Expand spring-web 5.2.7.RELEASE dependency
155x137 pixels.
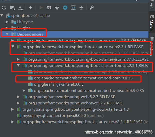[x=18, y=97]
